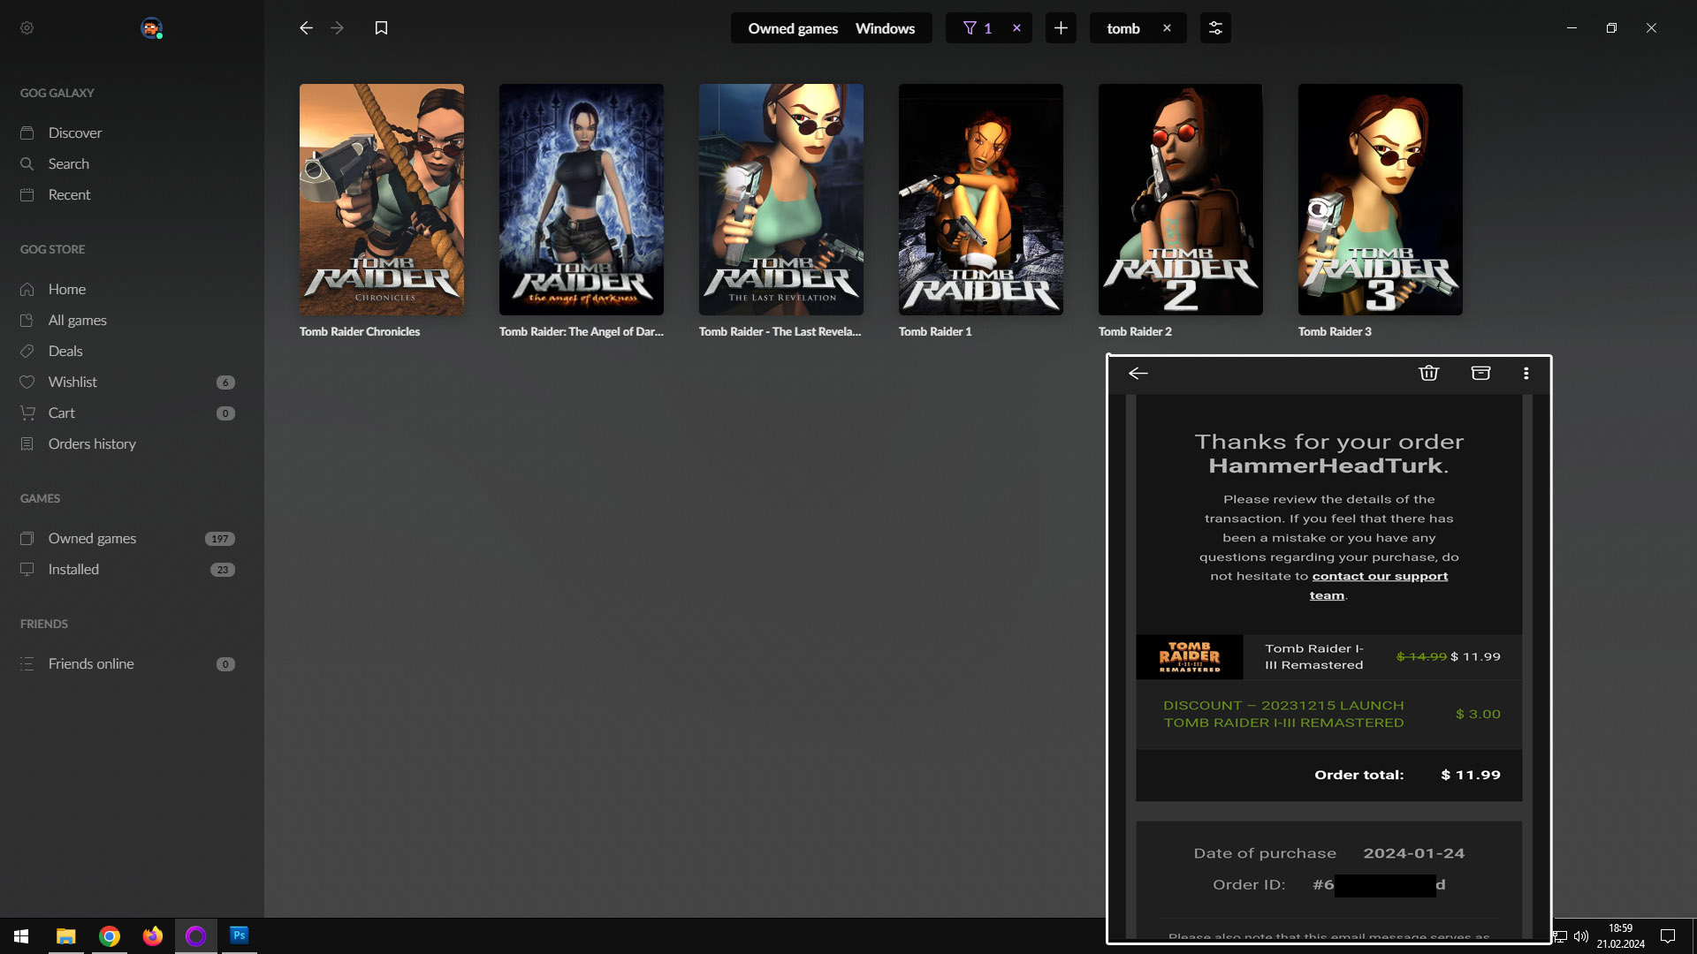Archive the order email
Image resolution: width=1697 pixels, height=954 pixels.
pyautogui.click(x=1480, y=374)
